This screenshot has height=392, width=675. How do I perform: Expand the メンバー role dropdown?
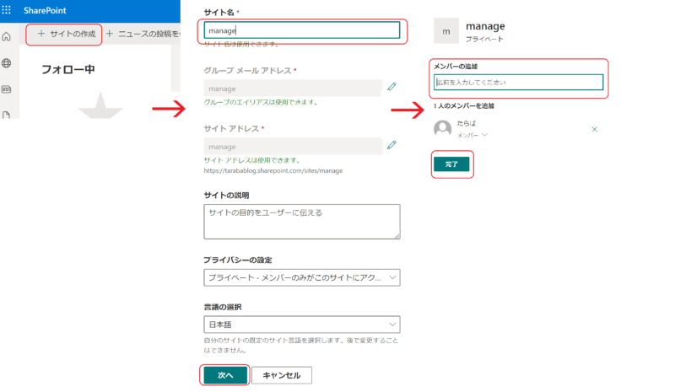pyautogui.click(x=473, y=135)
